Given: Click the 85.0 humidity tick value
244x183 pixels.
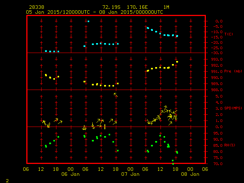Looking at the screenshot, I should 218,146.
